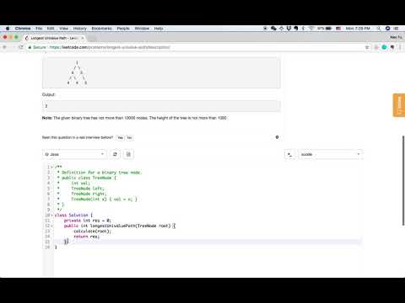This screenshot has height=303, width=405.
Task: Click the 'Output:' label text
Action: [49, 94]
